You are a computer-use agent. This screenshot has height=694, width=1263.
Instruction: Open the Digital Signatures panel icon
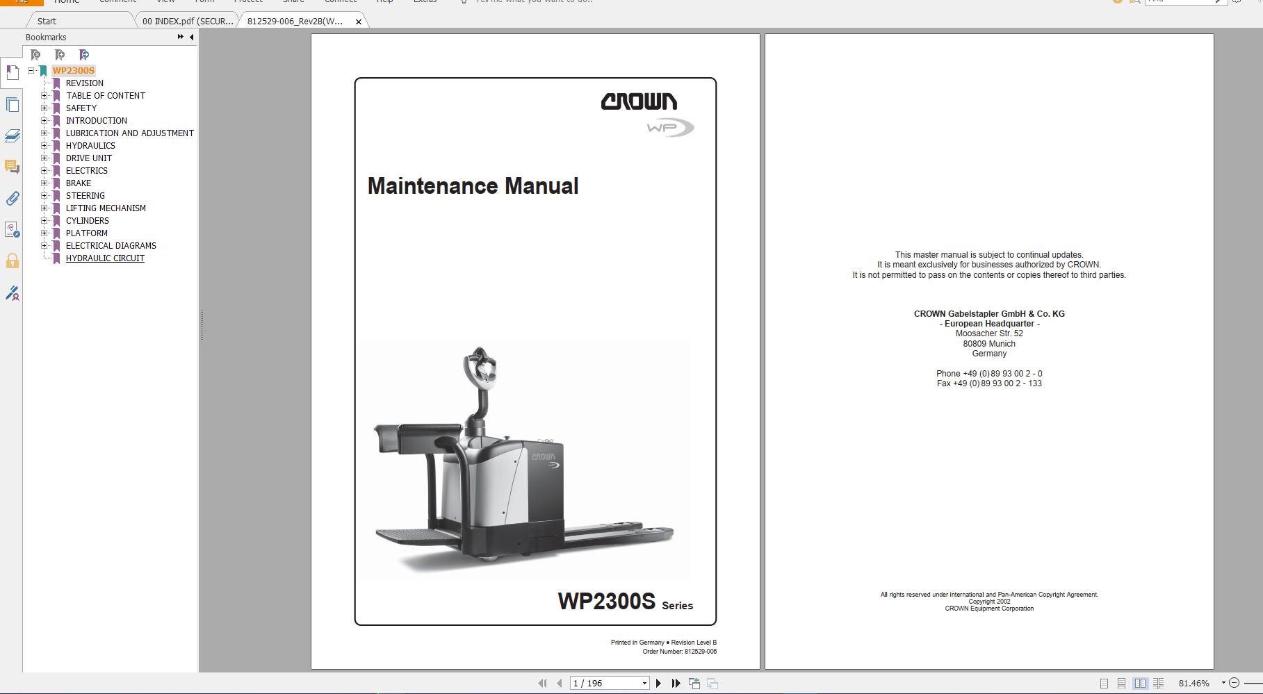pyautogui.click(x=12, y=230)
